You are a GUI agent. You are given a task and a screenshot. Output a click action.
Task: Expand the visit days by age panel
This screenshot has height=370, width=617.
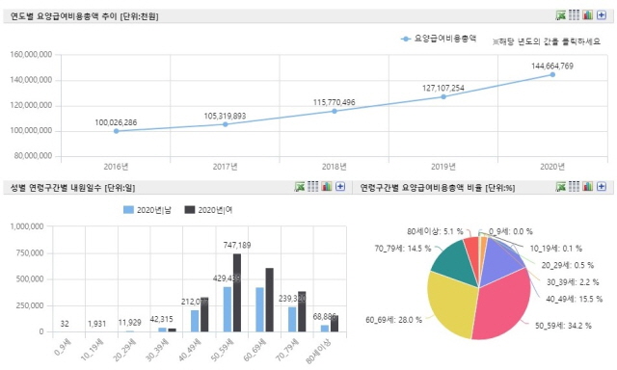(340, 186)
